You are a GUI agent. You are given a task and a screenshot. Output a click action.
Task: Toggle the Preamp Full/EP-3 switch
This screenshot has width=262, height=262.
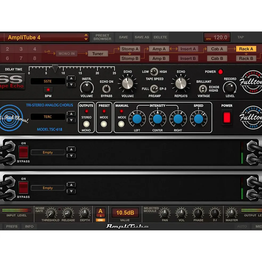click(154, 89)
